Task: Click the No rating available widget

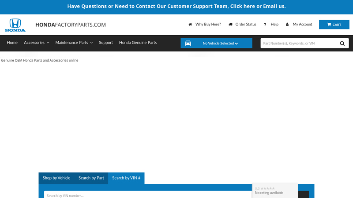Action: (x=275, y=191)
